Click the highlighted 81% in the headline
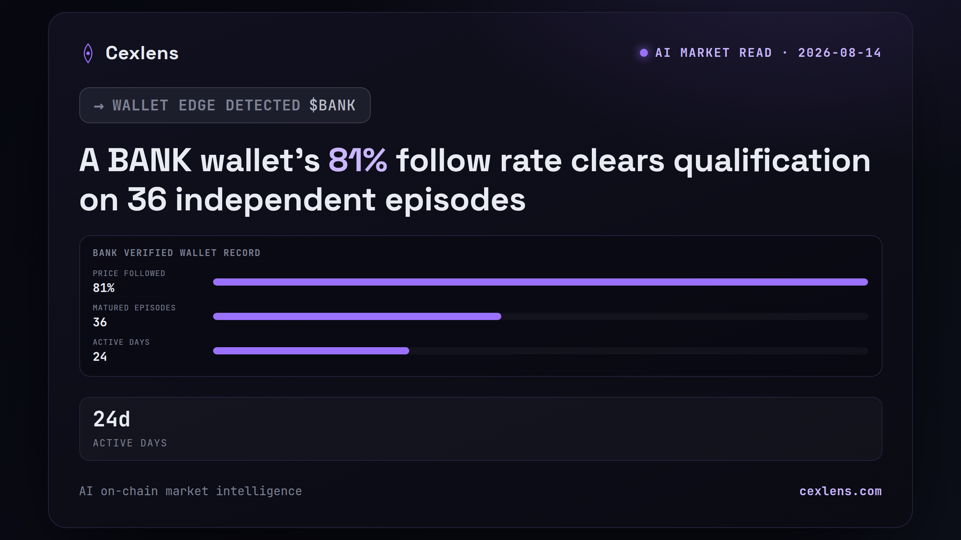This screenshot has width=961, height=540. (x=358, y=160)
